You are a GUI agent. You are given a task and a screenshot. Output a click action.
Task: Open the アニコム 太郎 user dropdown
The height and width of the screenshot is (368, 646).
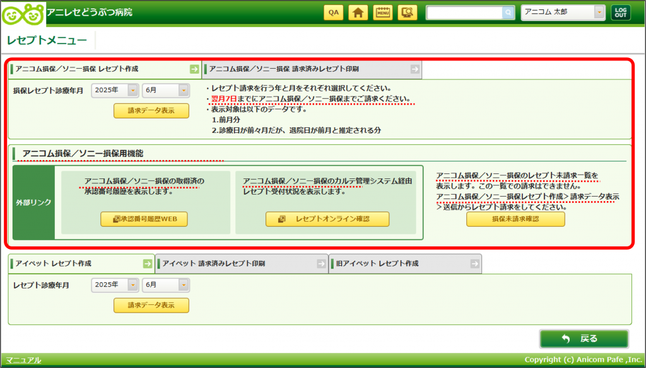[x=563, y=13]
